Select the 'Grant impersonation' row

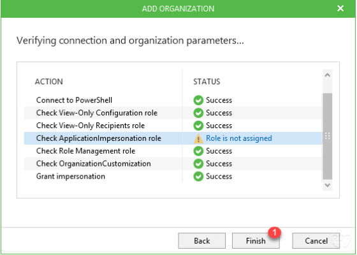[x=173, y=177]
